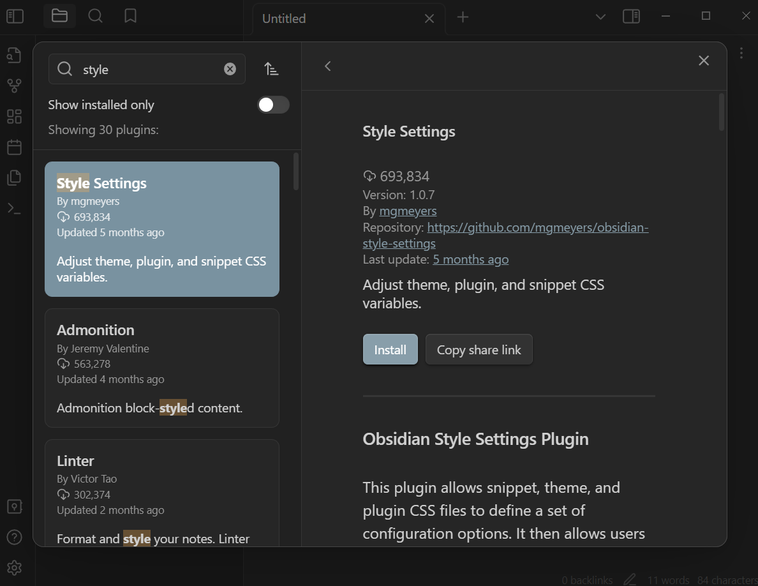This screenshot has width=758, height=586.
Task: Click the plugin list scrollbar
Action: [x=296, y=172]
